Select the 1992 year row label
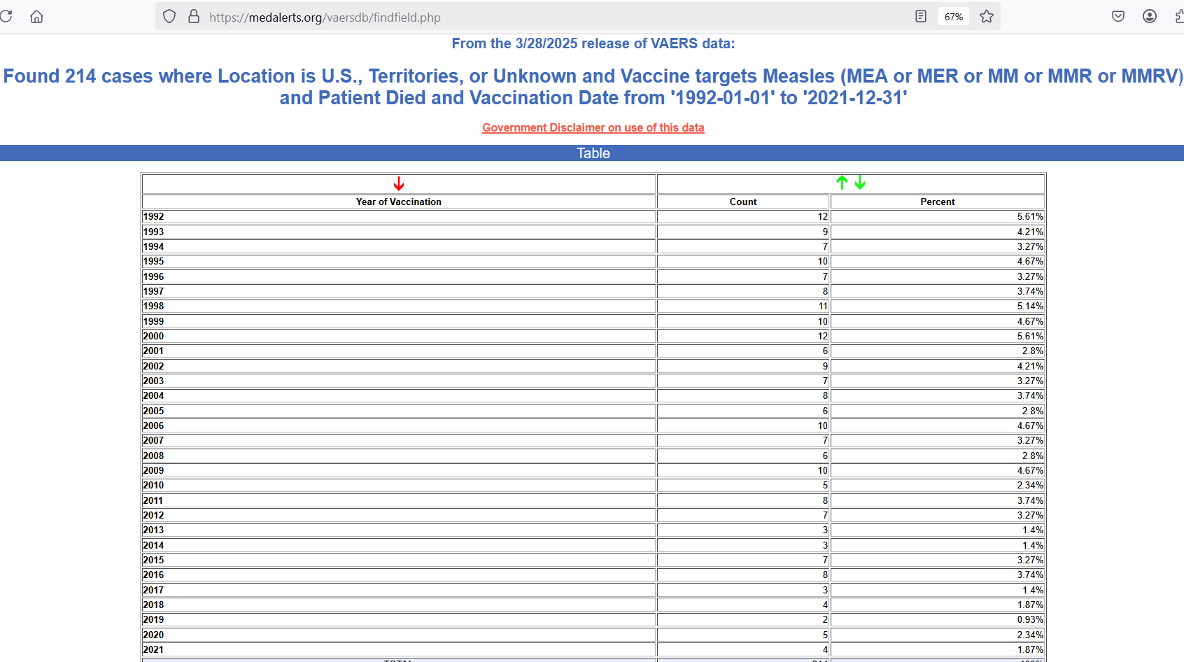The width and height of the screenshot is (1184, 662). click(153, 217)
